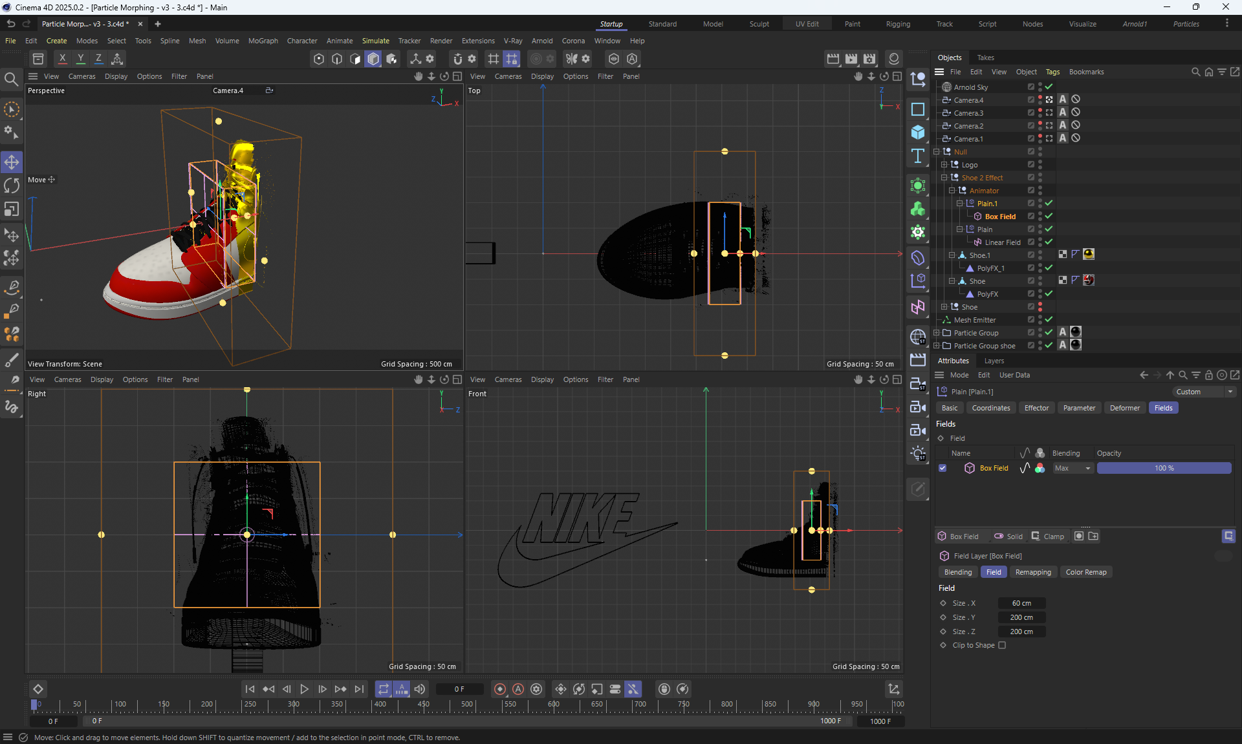Open the Blending mode Max dropdown
The height and width of the screenshot is (744, 1242).
pyautogui.click(x=1073, y=468)
